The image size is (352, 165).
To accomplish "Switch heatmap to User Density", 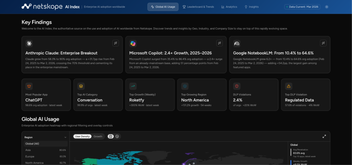I will [x=82, y=136].
